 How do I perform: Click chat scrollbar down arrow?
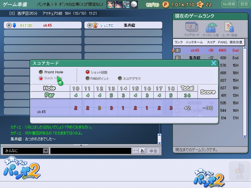(x=159, y=143)
